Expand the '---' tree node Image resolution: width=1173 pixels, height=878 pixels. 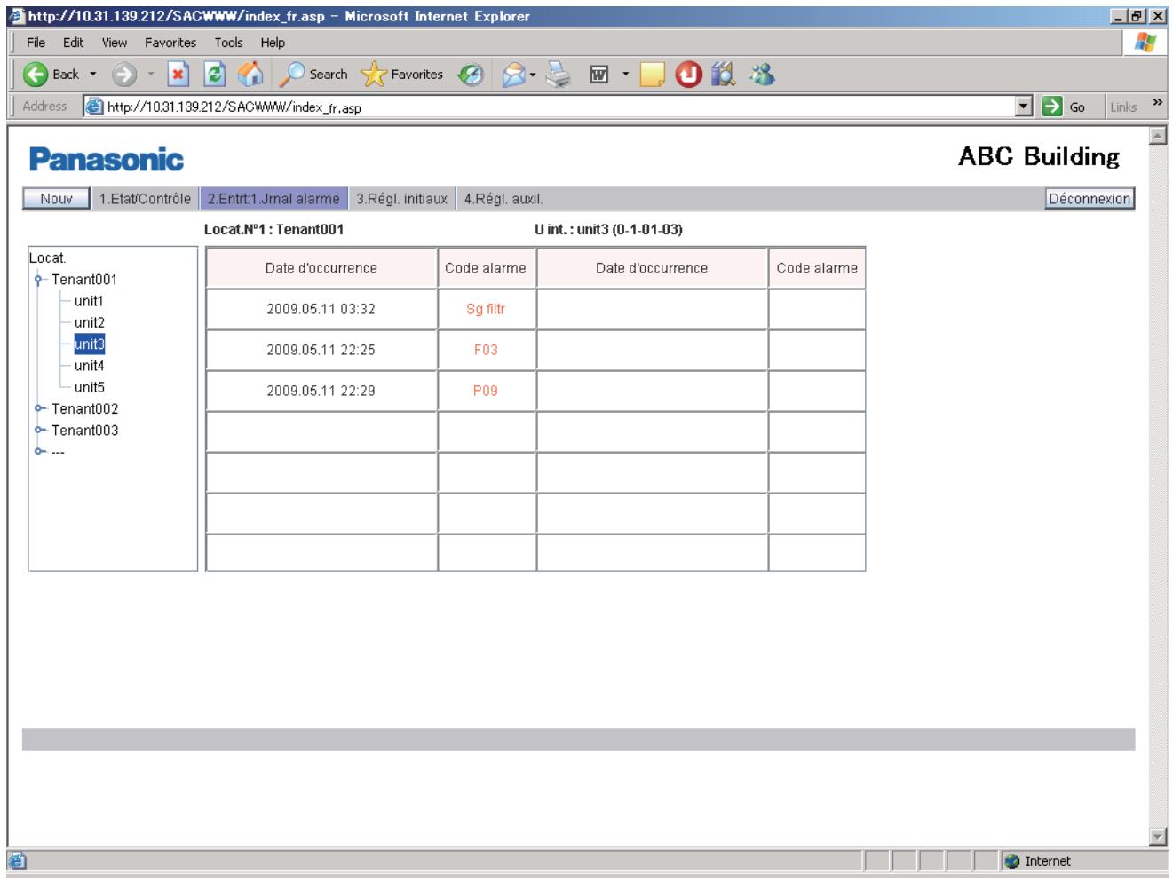38,451
